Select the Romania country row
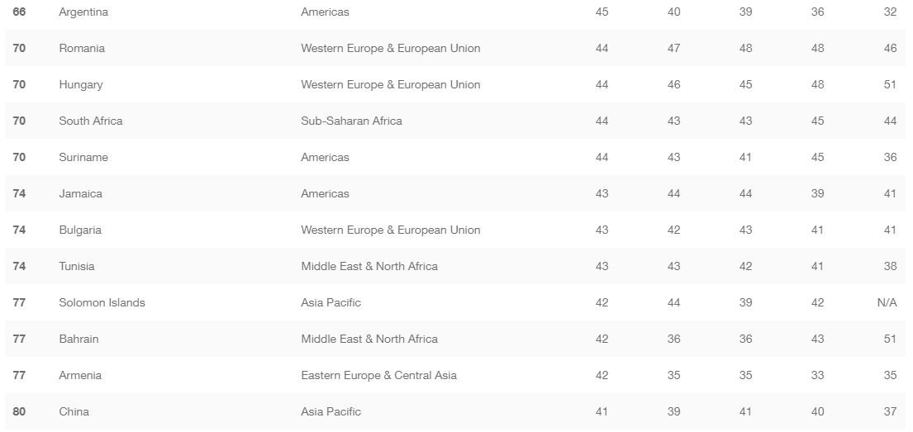The width and height of the screenshot is (913, 432). click(x=82, y=49)
